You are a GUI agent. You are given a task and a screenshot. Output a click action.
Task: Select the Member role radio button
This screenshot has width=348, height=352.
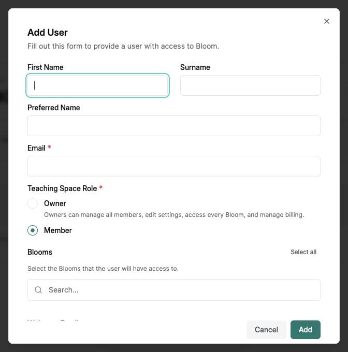pos(33,230)
